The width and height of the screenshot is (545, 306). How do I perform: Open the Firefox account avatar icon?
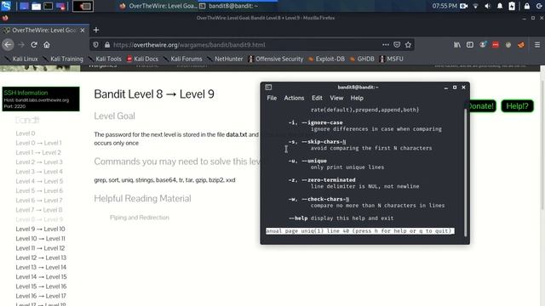(483, 45)
